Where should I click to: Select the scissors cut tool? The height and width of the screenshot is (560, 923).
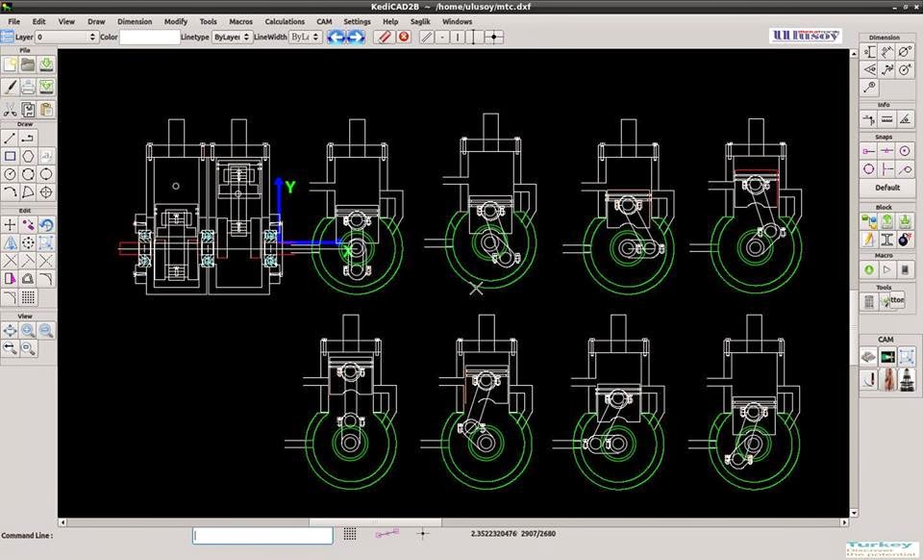(x=10, y=110)
